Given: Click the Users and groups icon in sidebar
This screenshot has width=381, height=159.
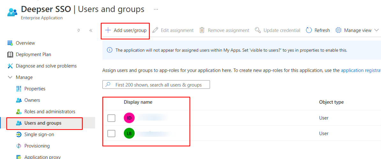Looking at the screenshot, I should [19, 123].
